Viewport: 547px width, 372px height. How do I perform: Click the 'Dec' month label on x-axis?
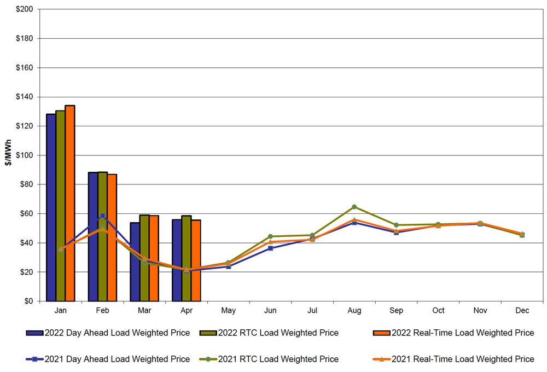point(522,311)
